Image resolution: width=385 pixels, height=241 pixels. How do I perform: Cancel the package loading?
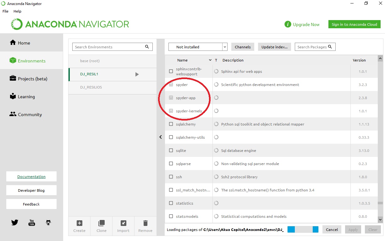click(x=332, y=229)
